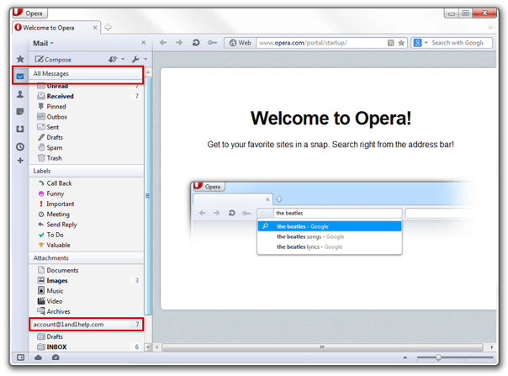The height and width of the screenshot is (376, 508).
Task: Adjust the zoom slider handle
Action: [x=438, y=357]
